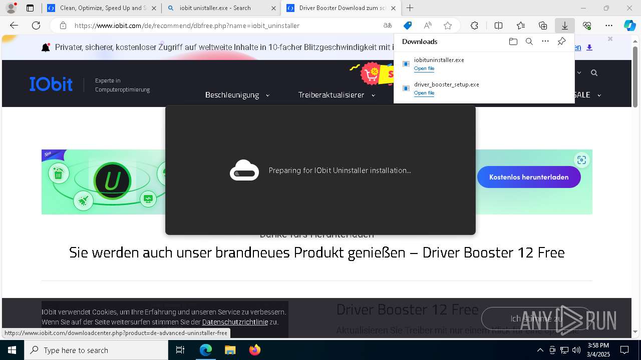The image size is (641, 360).
Task: Toggle the Downloads toolbar button
Action: pos(564,25)
